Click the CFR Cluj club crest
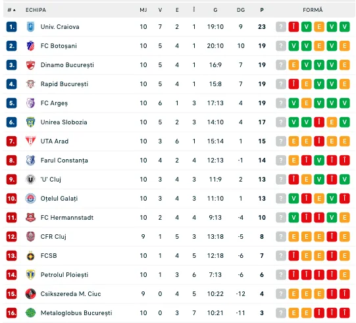 click(x=30, y=237)
